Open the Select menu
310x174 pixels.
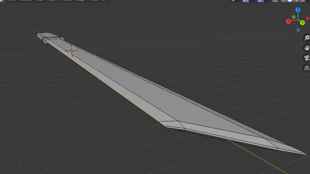[26, 1]
